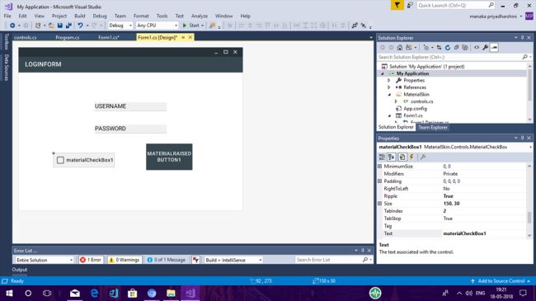
Task: Undo the last action via toolbar
Action: coord(80,26)
